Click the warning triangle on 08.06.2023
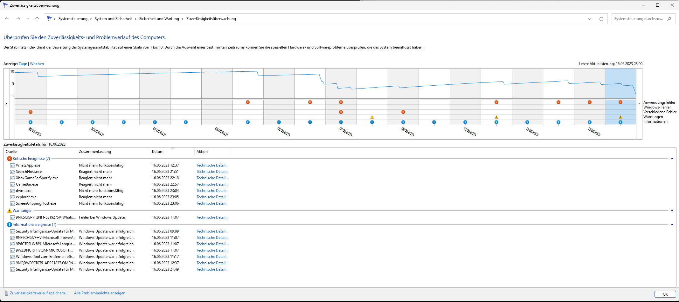The height and width of the screenshot is (302, 679). point(372,117)
